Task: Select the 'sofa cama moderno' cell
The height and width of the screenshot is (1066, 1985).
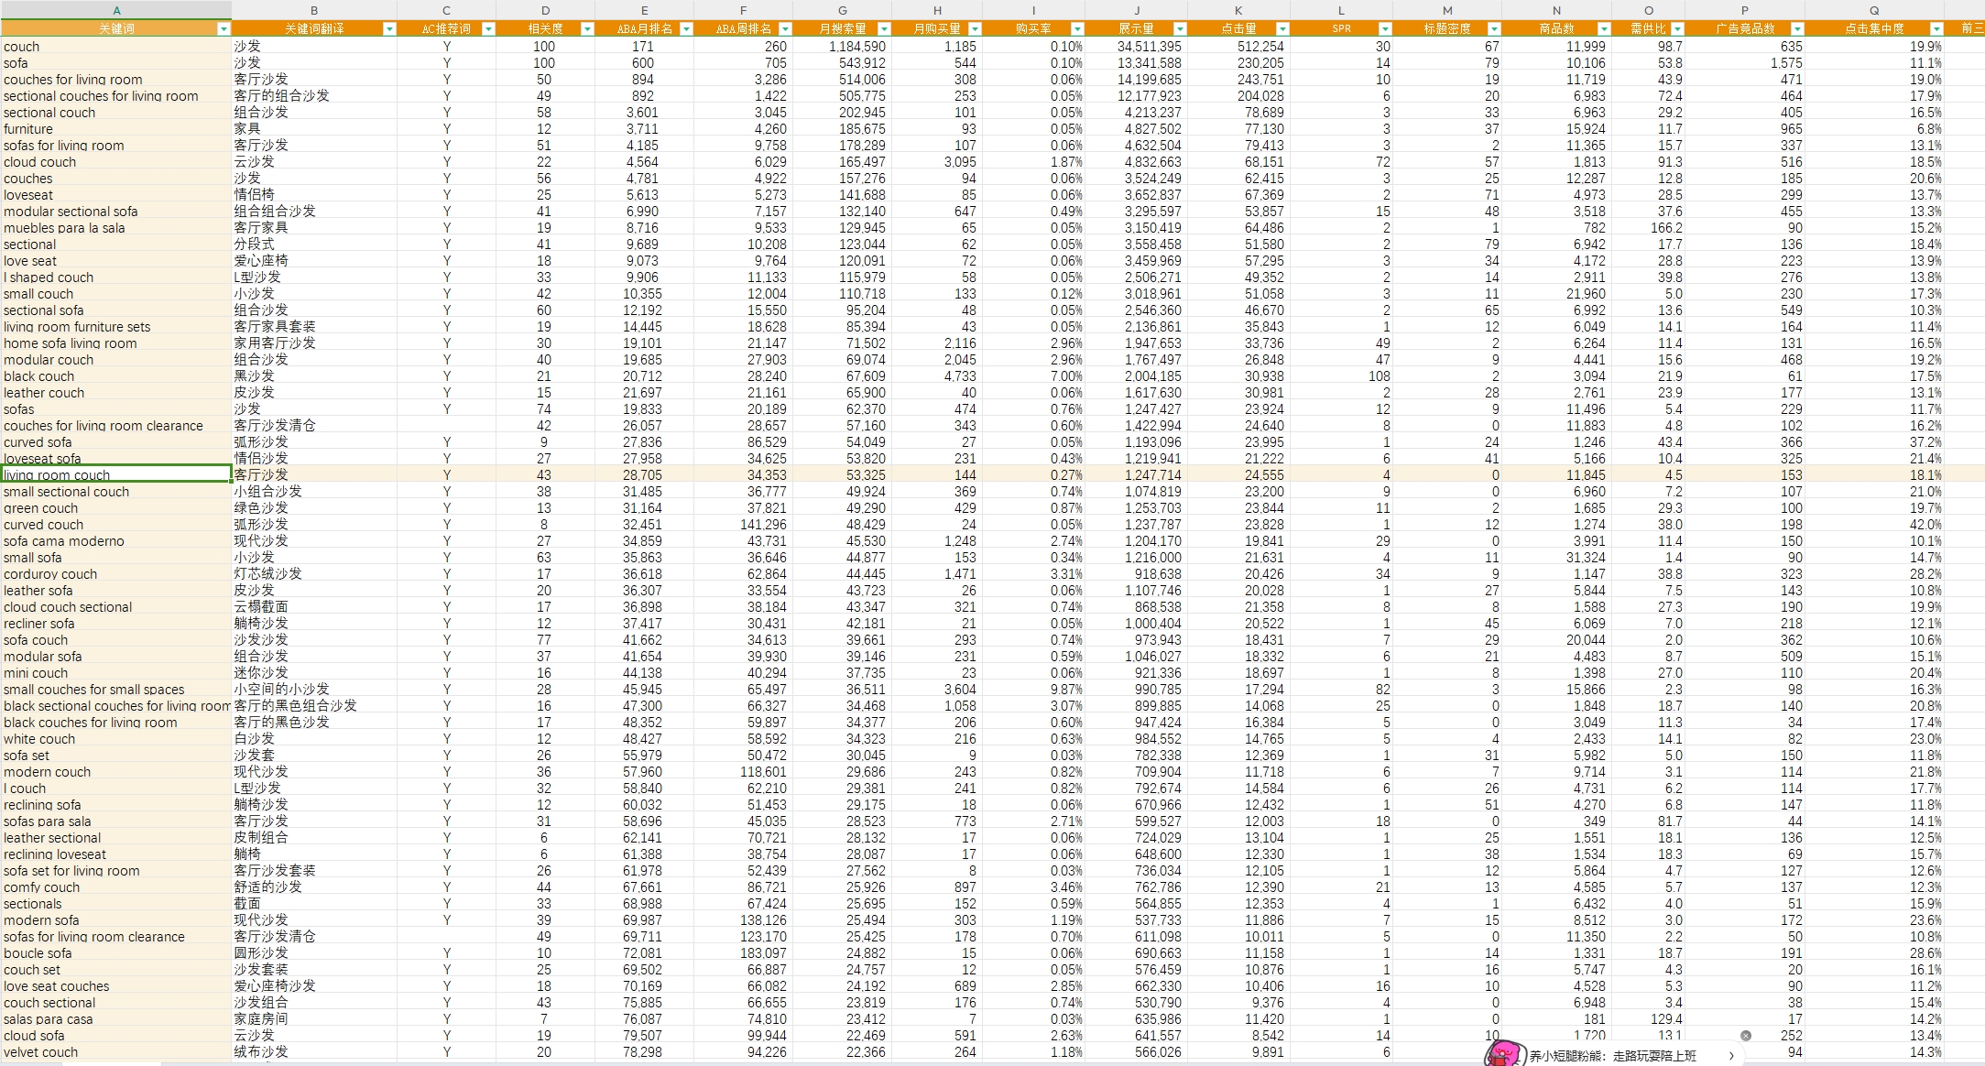Action: (x=116, y=540)
